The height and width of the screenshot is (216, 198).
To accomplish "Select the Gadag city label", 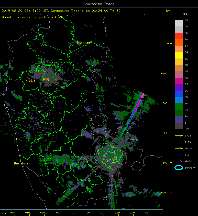I will [x=46, y=79].
